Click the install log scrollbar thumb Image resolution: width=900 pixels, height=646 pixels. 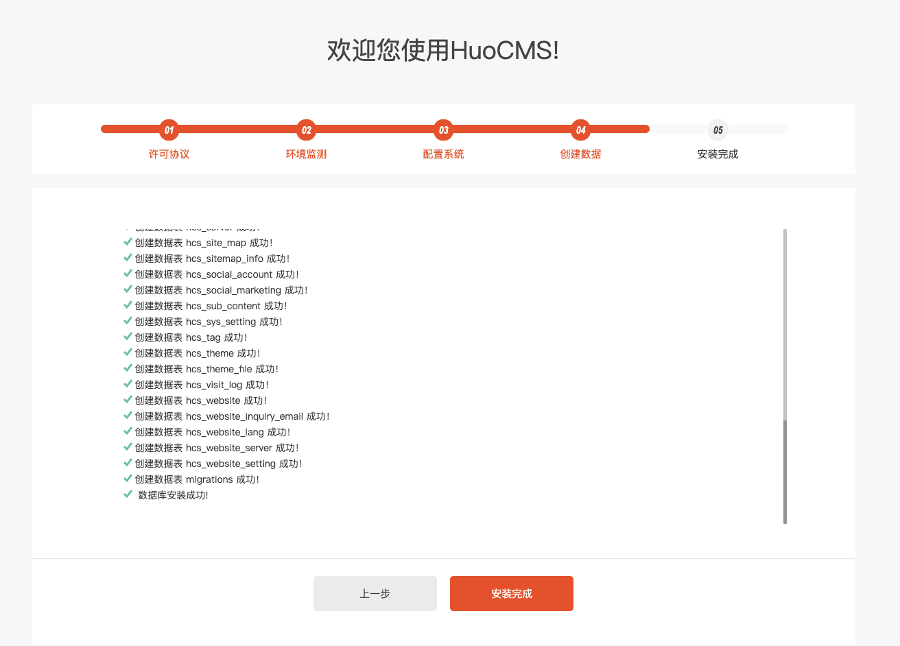pyautogui.click(x=785, y=472)
